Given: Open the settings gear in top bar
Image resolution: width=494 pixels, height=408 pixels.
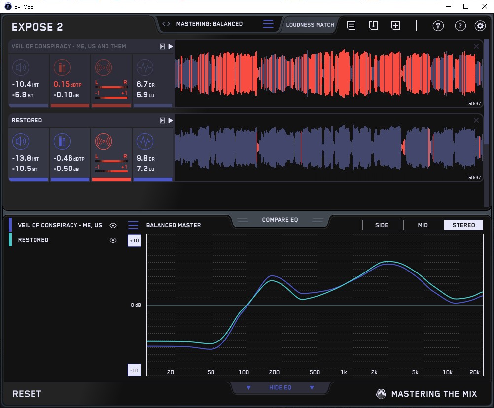Looking at the screenshot, I should coord(480,26).
